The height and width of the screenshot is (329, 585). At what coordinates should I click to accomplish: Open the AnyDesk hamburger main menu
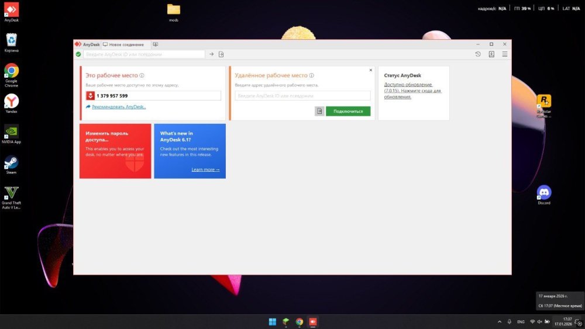[505, 54]
